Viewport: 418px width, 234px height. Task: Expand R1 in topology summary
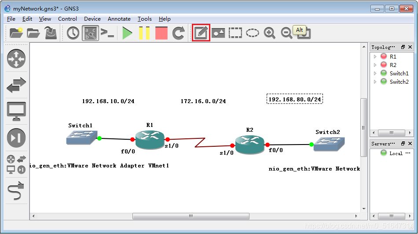375,56
